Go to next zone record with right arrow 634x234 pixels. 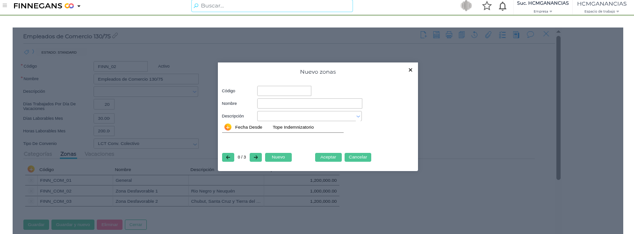point(256,157)
